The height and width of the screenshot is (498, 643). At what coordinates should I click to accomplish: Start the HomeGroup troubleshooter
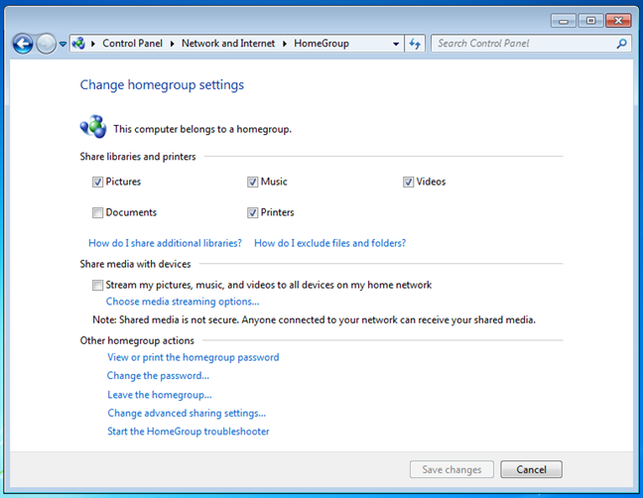pos(189,432)
